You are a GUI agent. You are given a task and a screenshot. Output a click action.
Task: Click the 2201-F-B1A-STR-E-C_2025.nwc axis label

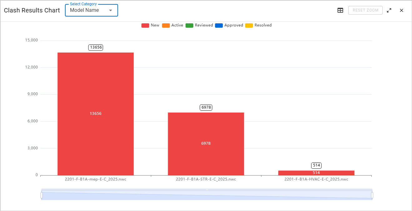point(206,179)
